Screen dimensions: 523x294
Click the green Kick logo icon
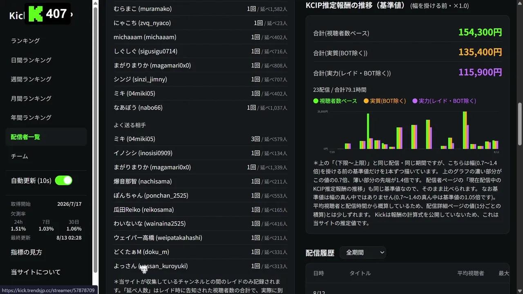[36, 14]
